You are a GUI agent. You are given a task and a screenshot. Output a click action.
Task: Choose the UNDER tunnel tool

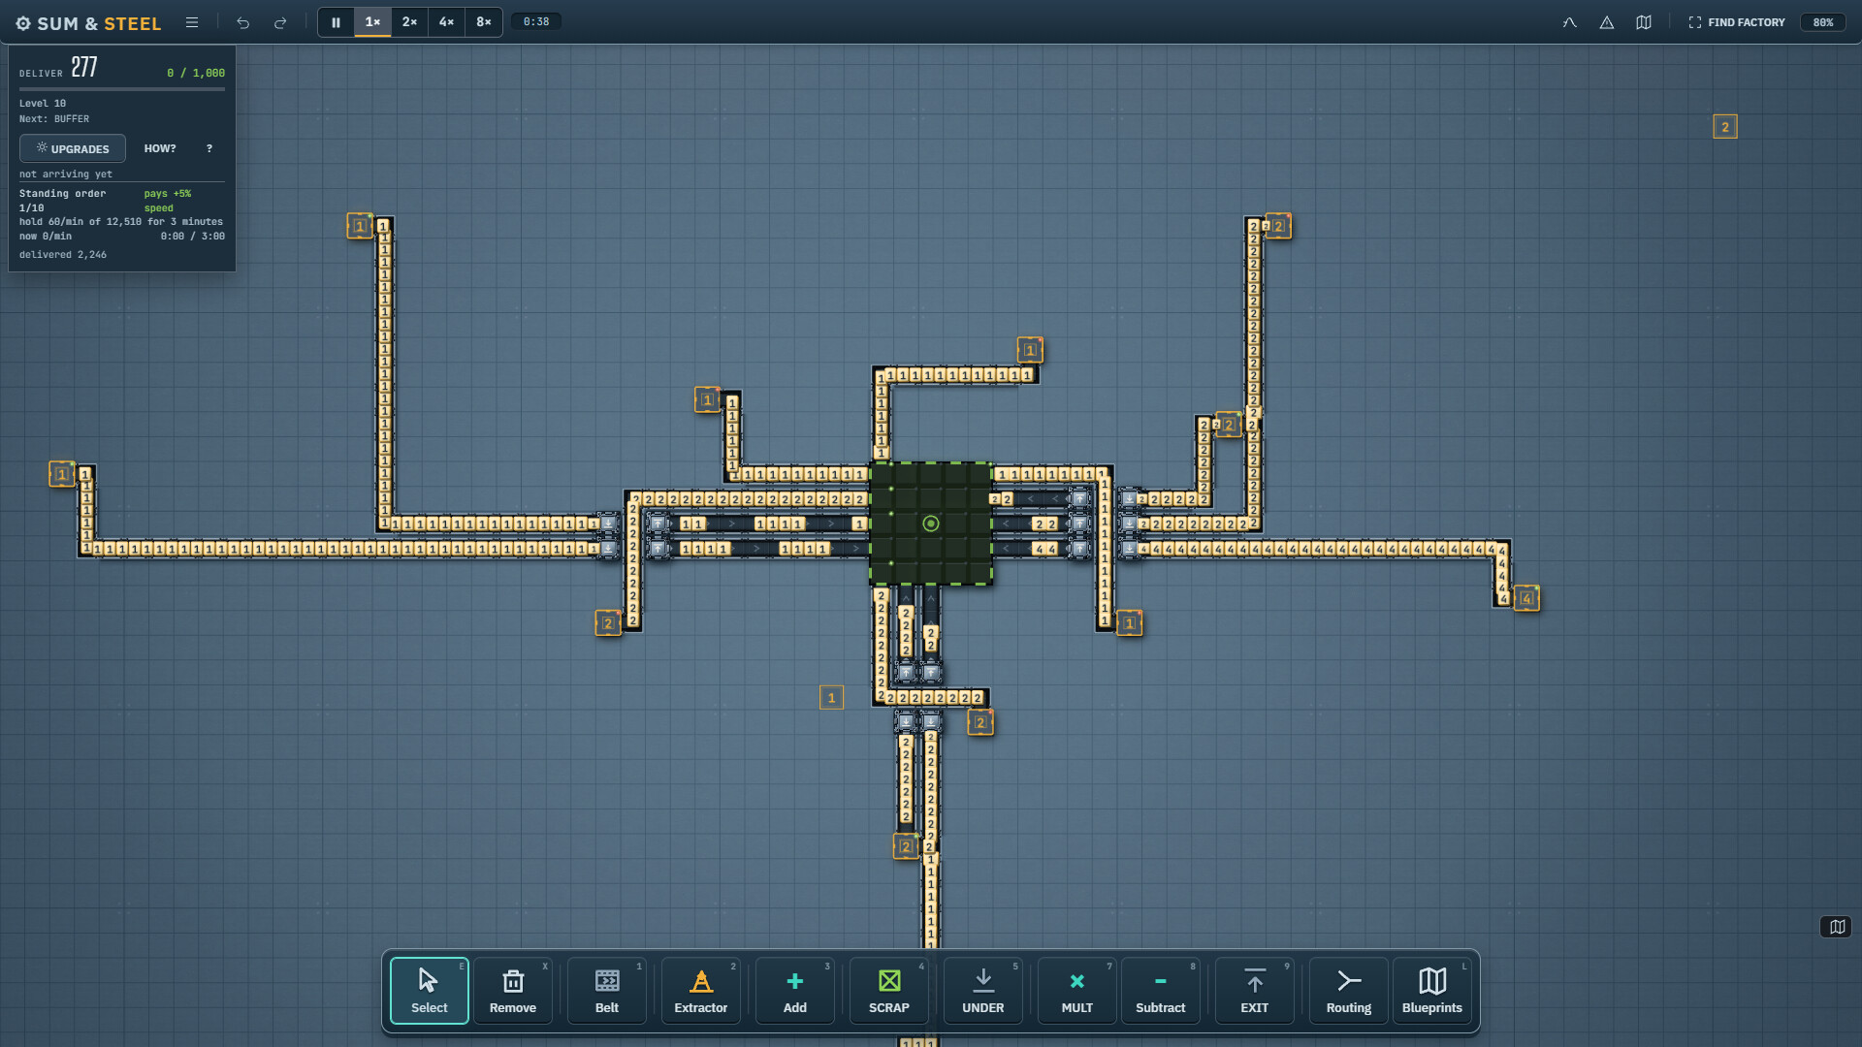[x=983, y=991]
